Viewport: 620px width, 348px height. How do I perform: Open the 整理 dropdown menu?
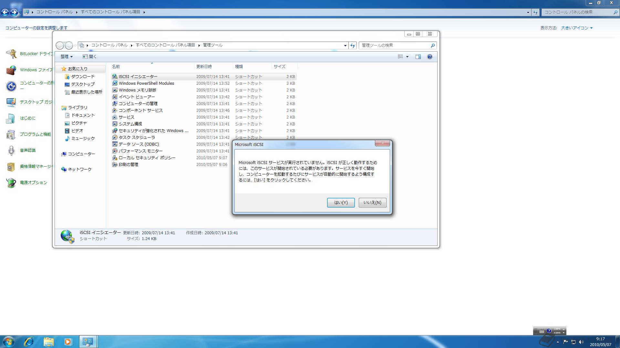click(67, 57)
